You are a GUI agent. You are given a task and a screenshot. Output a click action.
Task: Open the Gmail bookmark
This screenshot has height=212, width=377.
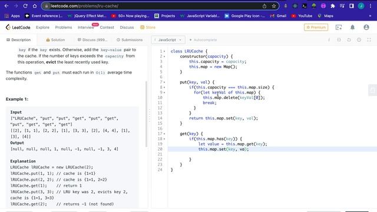coord(278,16)
